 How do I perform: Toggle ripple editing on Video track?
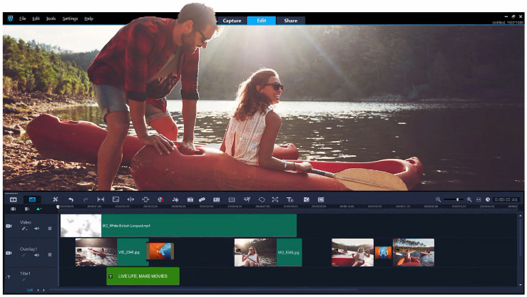[x=49, y=229]
